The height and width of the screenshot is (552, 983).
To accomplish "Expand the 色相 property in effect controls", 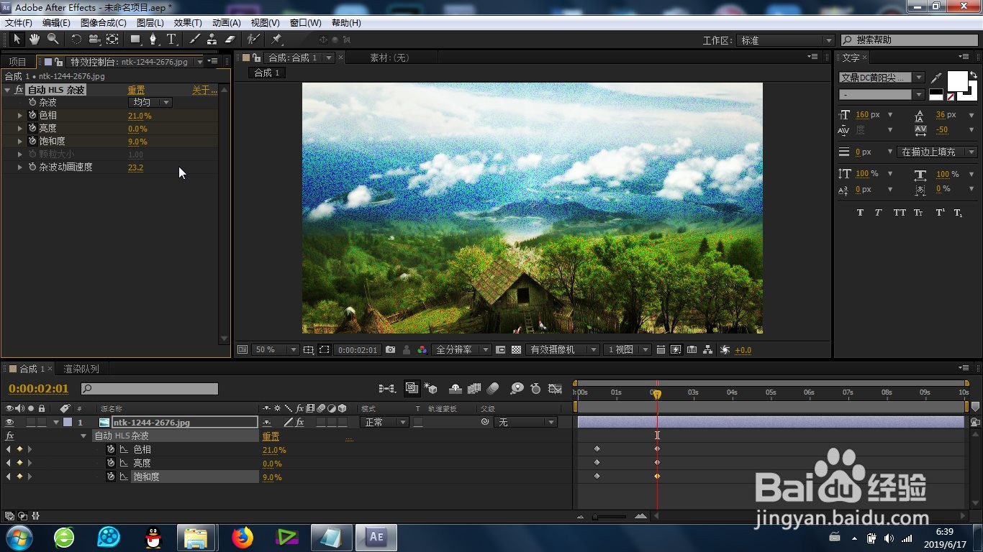I will (20, 115).
